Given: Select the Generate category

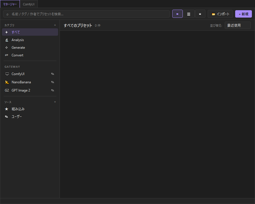Looking at the screenshot, I should (30, 48).
